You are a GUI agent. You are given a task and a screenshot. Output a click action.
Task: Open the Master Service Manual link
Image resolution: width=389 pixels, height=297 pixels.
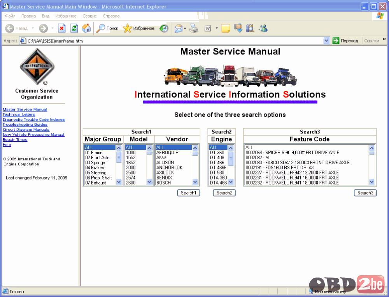click(x=25, y=109)
